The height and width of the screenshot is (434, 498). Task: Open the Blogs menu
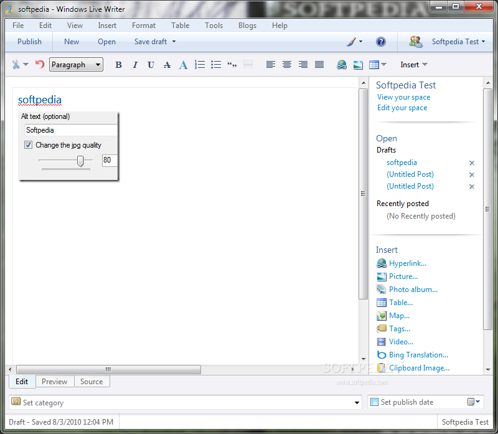point(247,26)
